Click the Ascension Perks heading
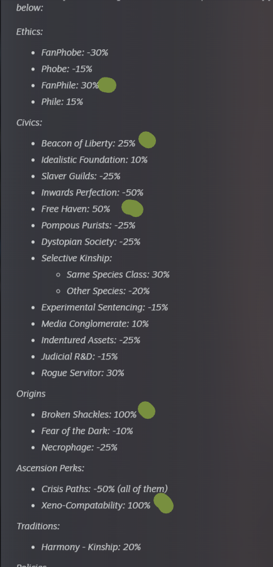 (x=50, y=468)
